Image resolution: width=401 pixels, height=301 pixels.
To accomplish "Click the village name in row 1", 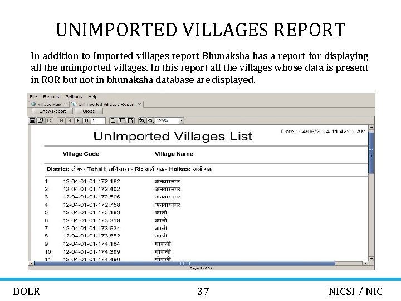I will pyautogui.click(x=168, y=182).
